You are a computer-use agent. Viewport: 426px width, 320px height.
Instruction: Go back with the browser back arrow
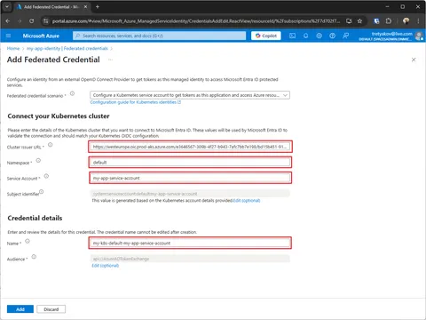pyautogui.click(x=8, y=21)
